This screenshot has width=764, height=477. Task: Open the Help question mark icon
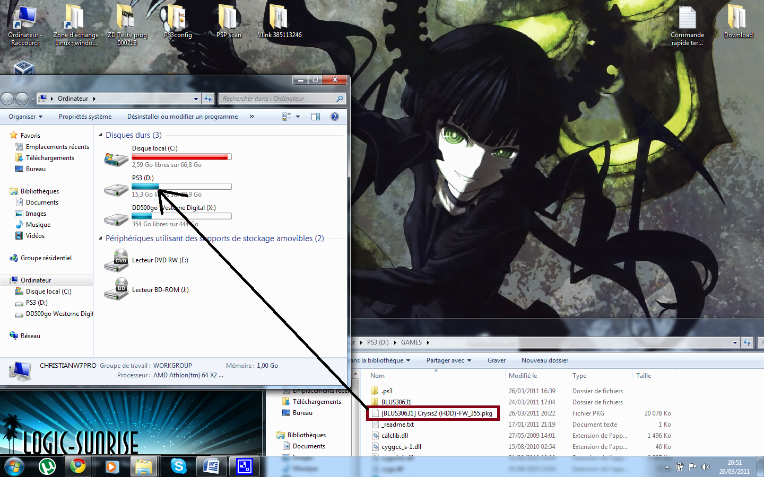tap(335, 117)
